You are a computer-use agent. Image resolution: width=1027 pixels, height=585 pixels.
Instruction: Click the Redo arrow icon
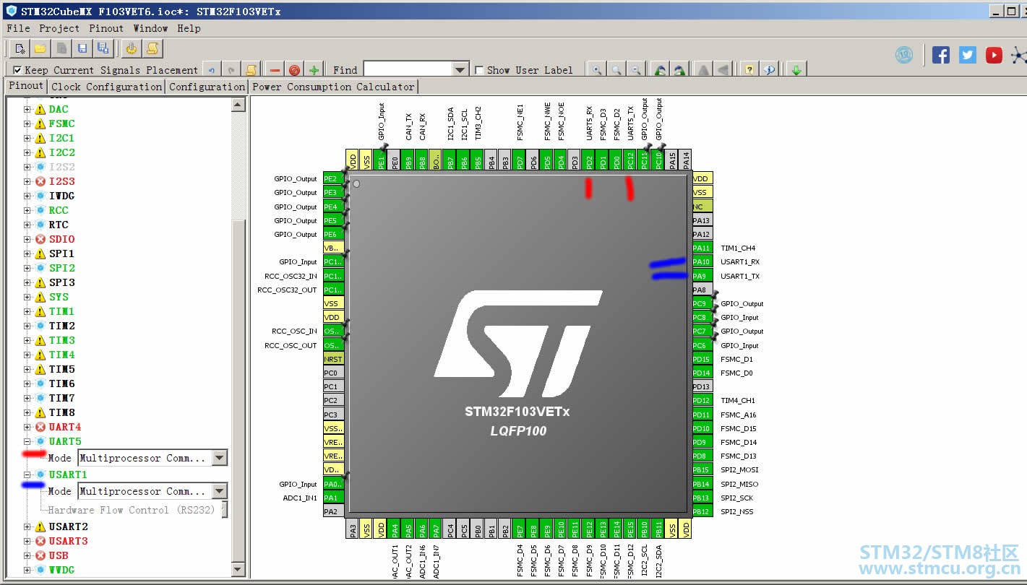[231, 70]
